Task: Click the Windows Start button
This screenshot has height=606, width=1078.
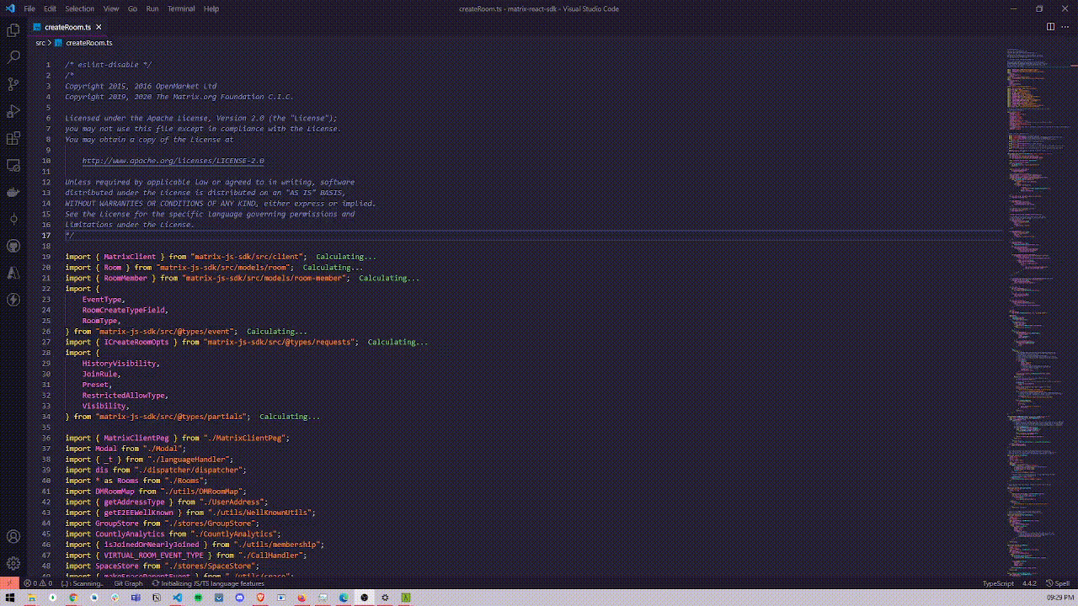Action: pos(10,598)
